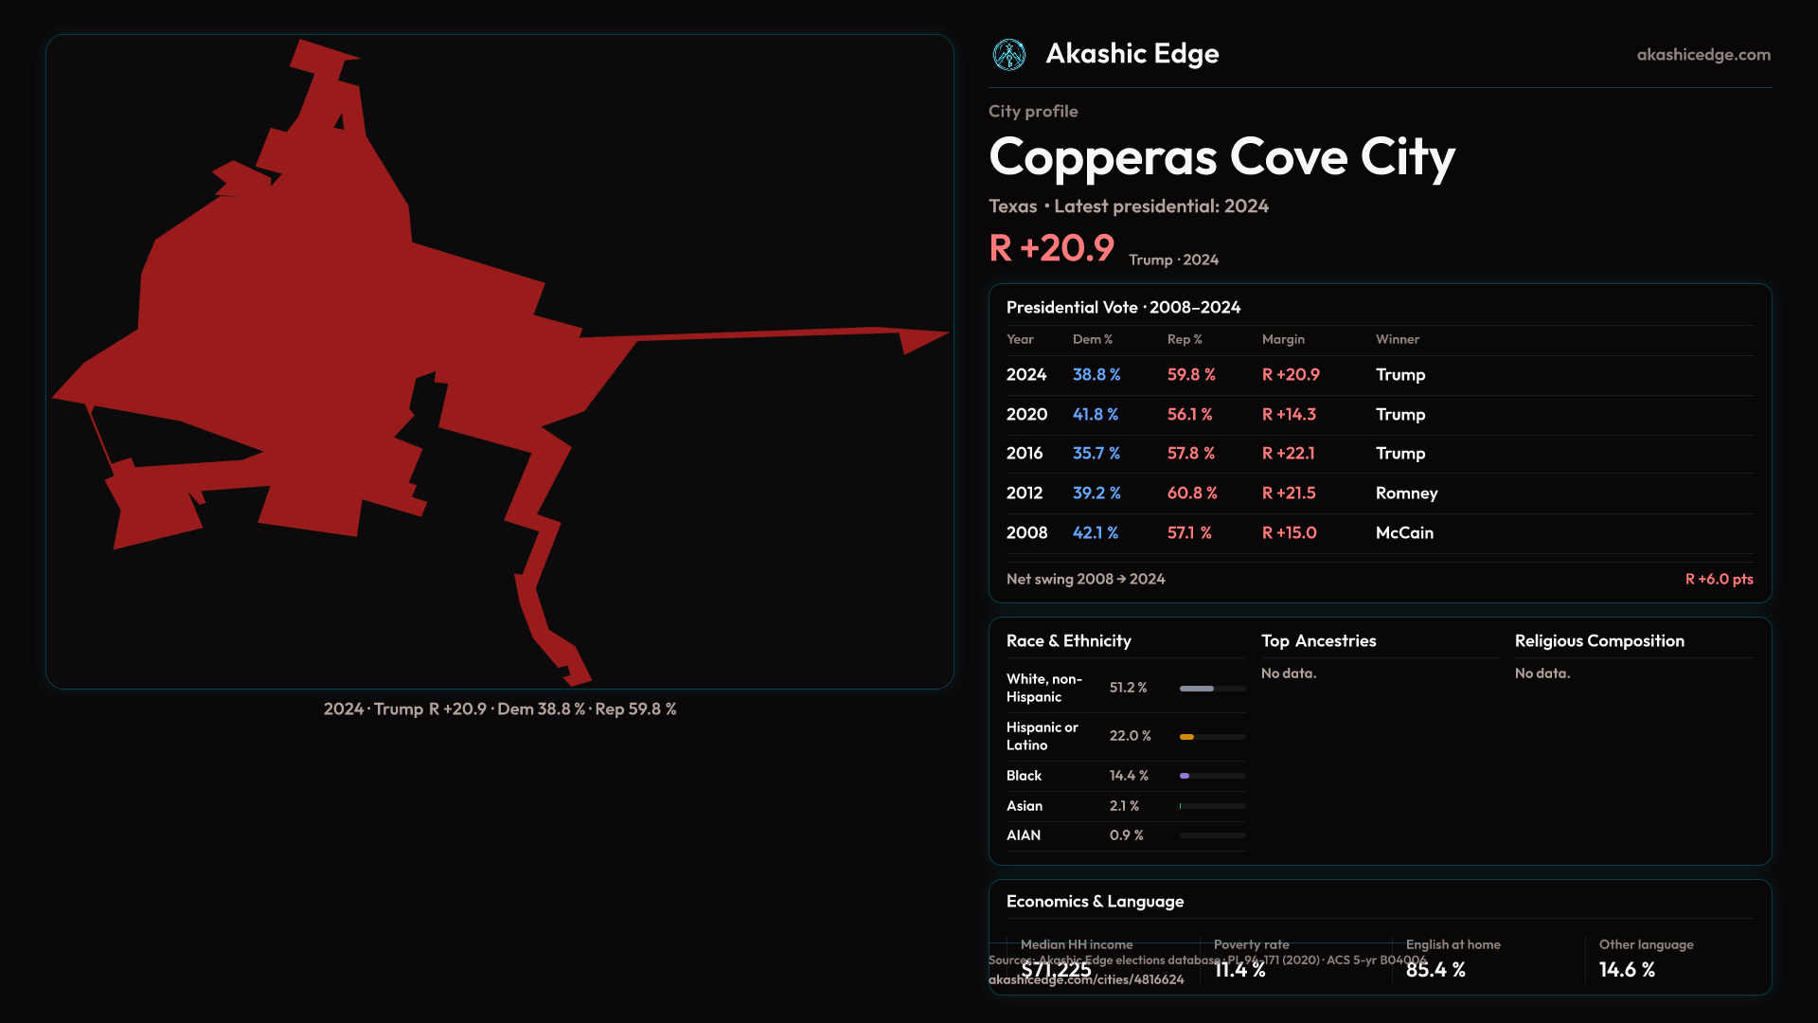This screenshot has width=1818, height=1023.
Task: Click the Median HH income value
Action: 1056,971
